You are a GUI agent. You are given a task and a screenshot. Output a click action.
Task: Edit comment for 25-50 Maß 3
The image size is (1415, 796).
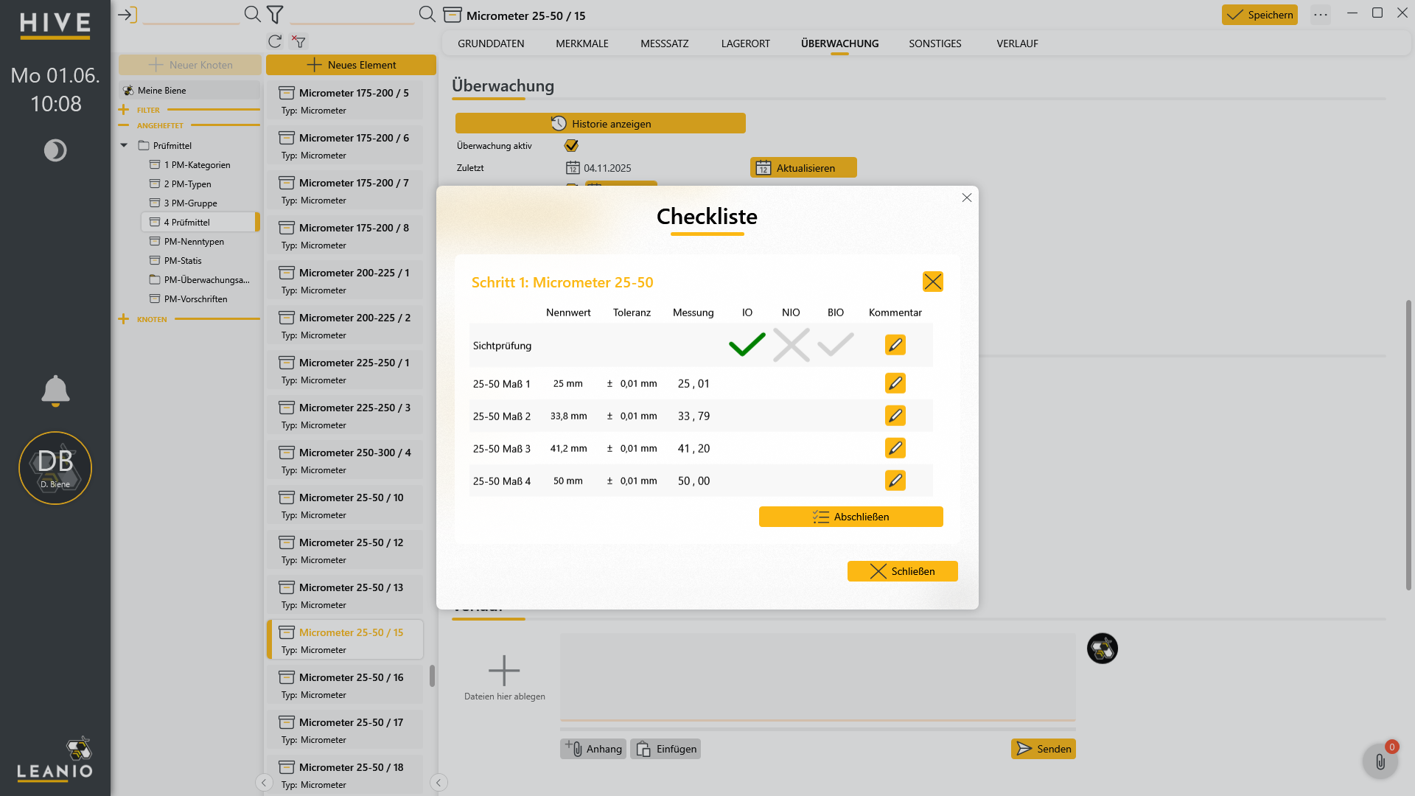click(895, 448)
